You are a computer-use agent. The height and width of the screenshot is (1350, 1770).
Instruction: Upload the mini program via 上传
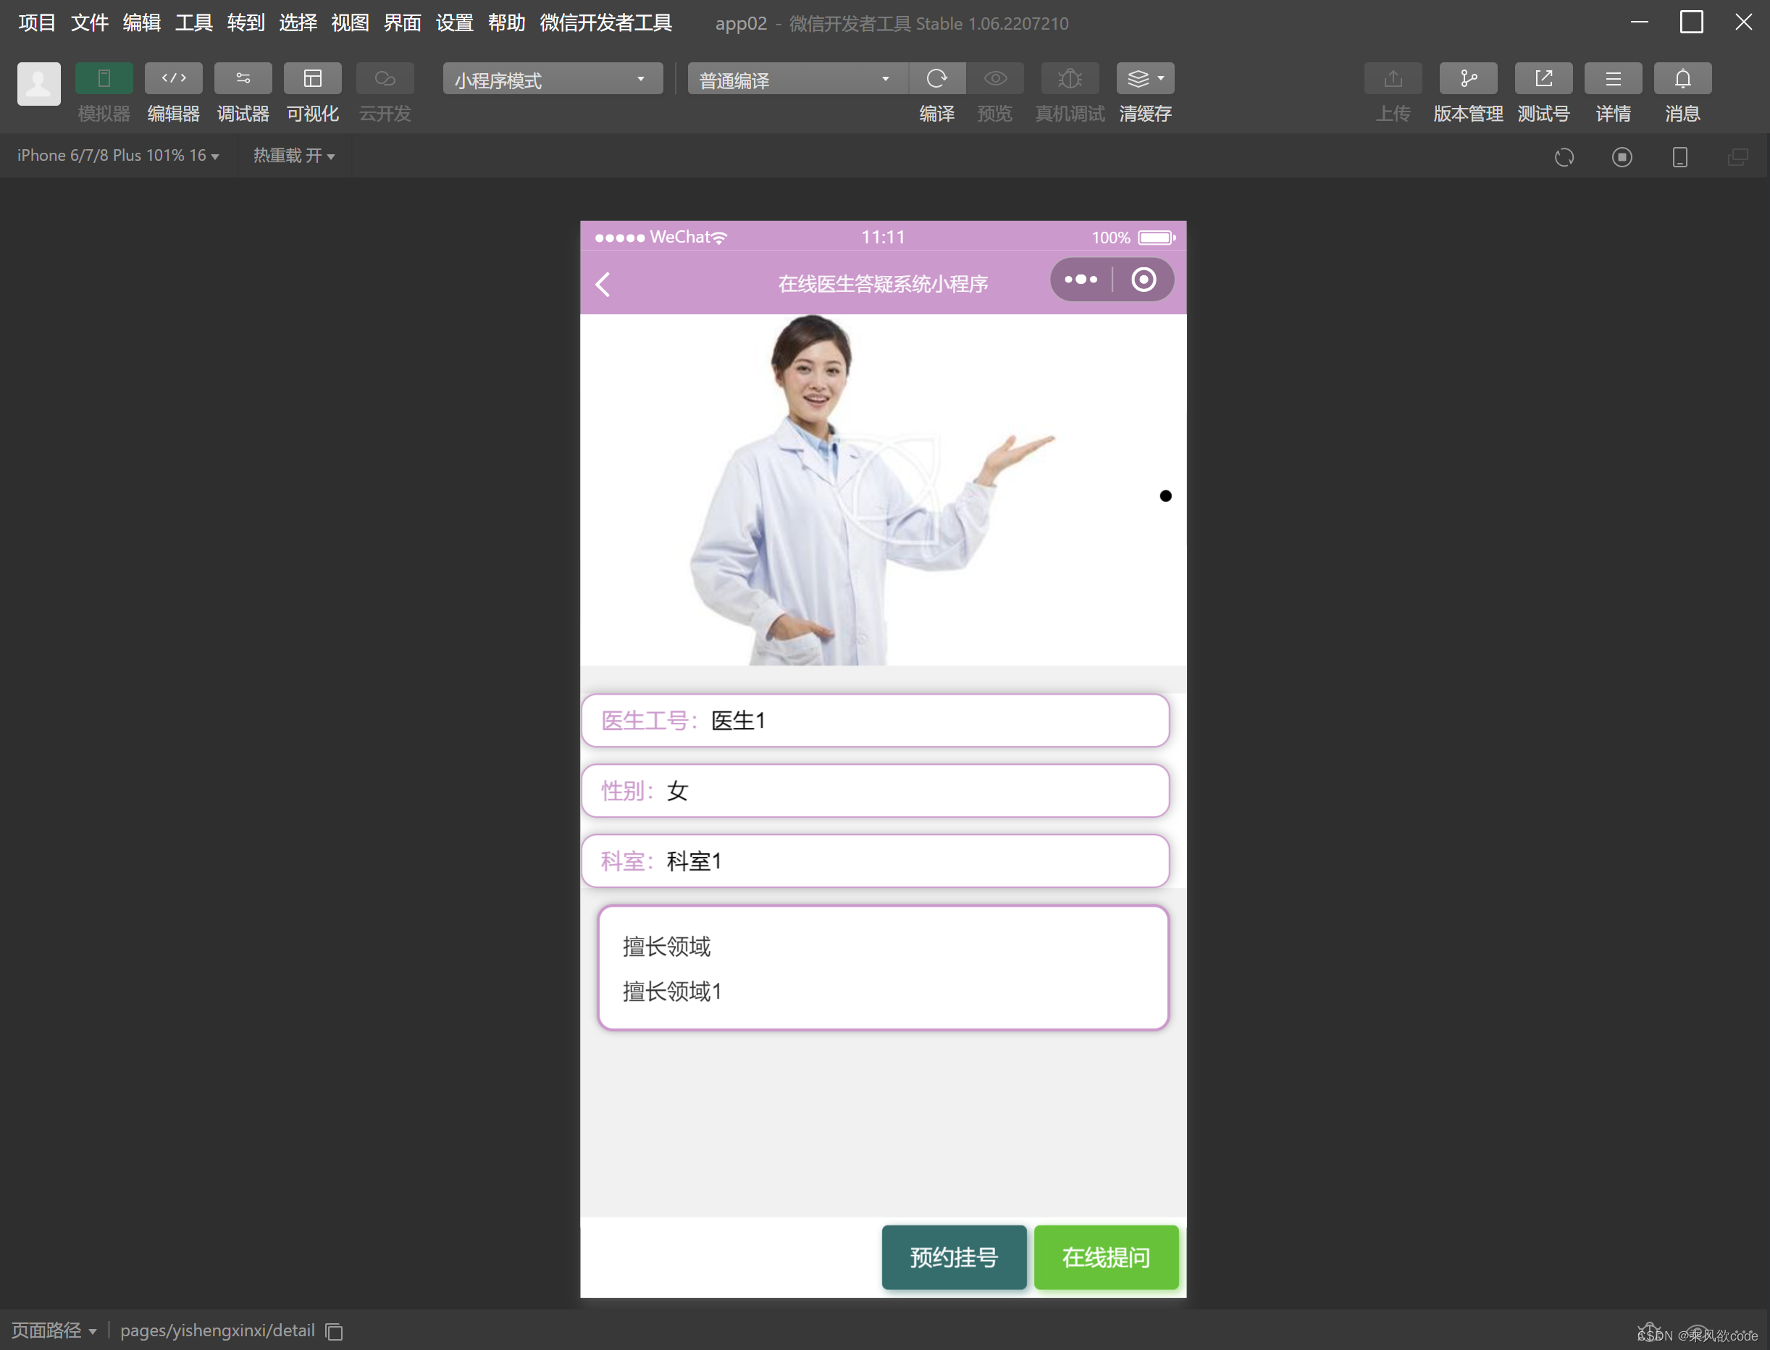pos(1393,78)
